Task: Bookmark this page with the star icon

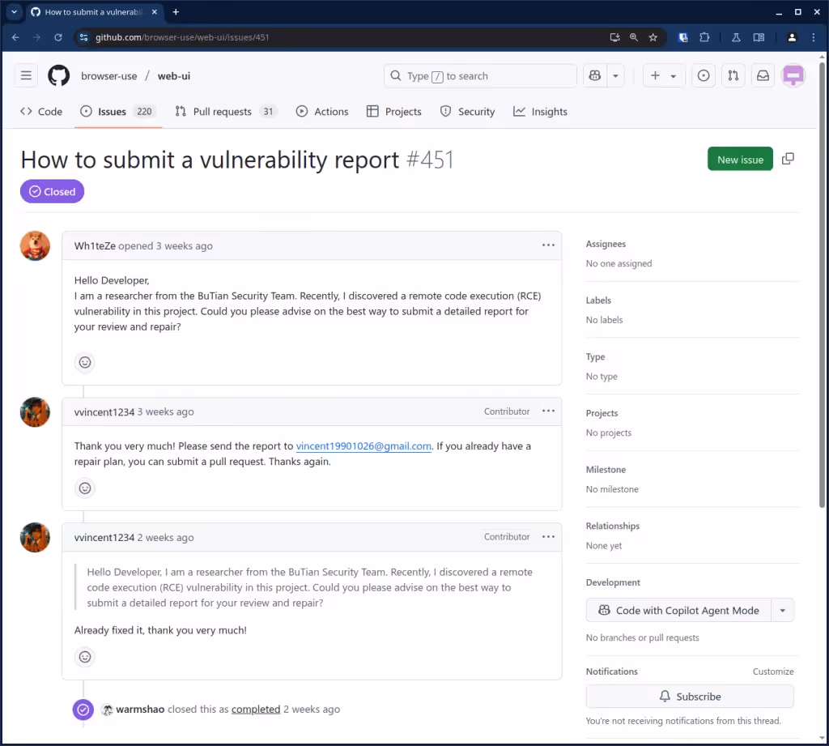Action: tap(653, 37)
